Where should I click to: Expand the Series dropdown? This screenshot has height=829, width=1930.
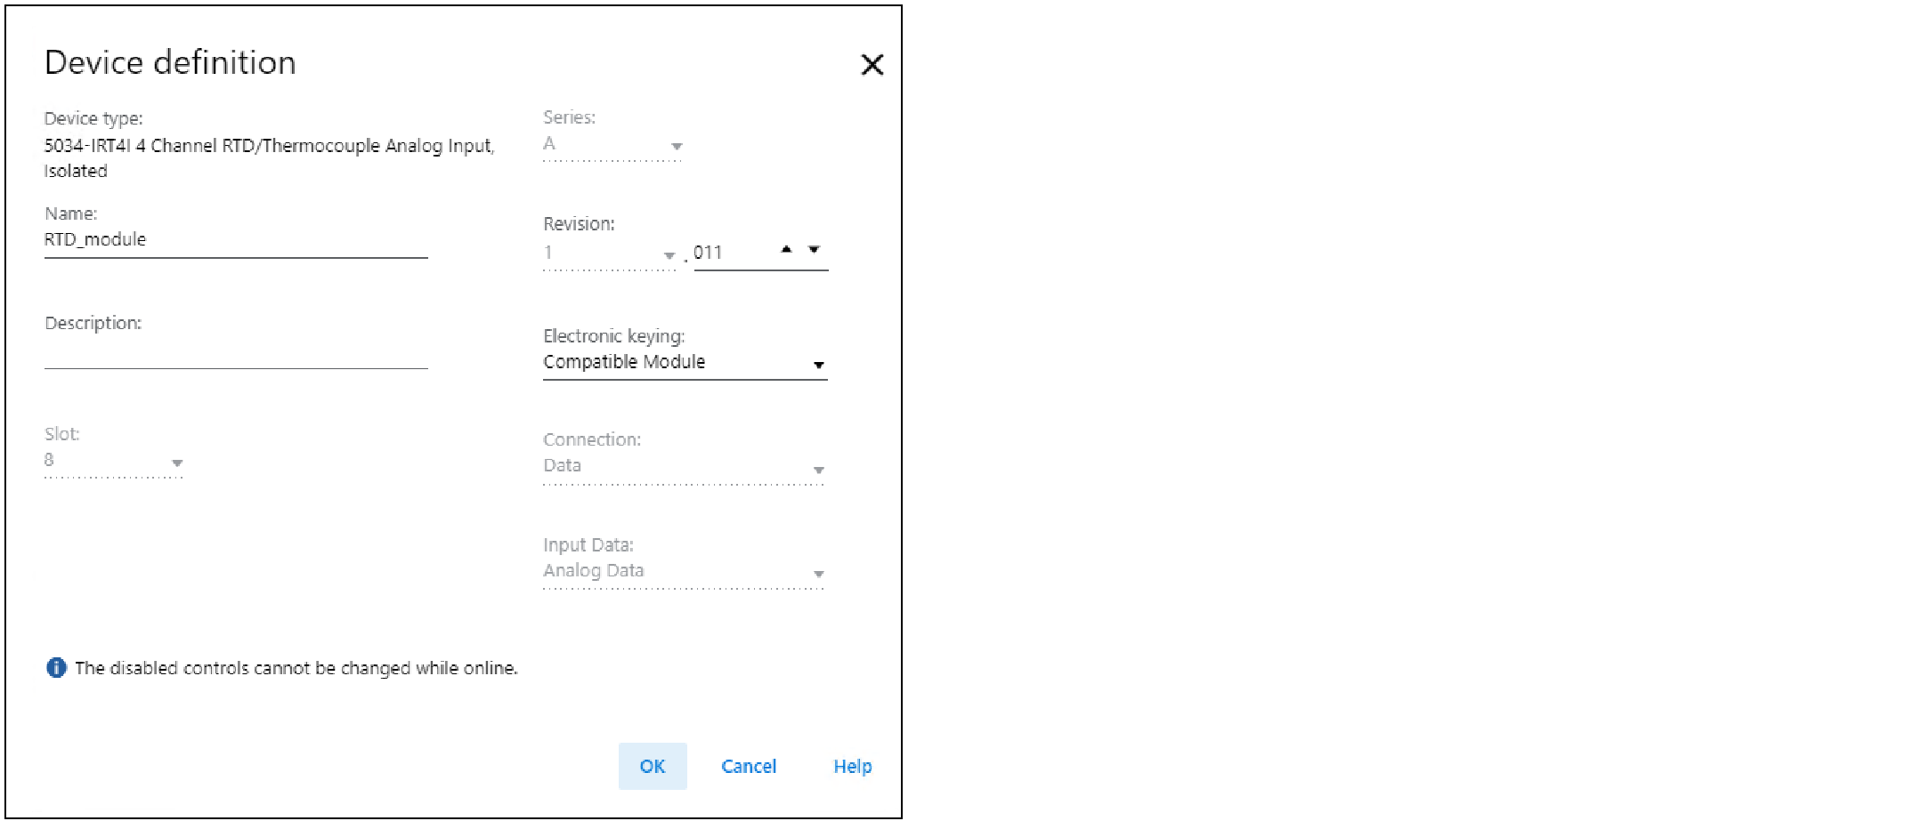click(677, 146)
